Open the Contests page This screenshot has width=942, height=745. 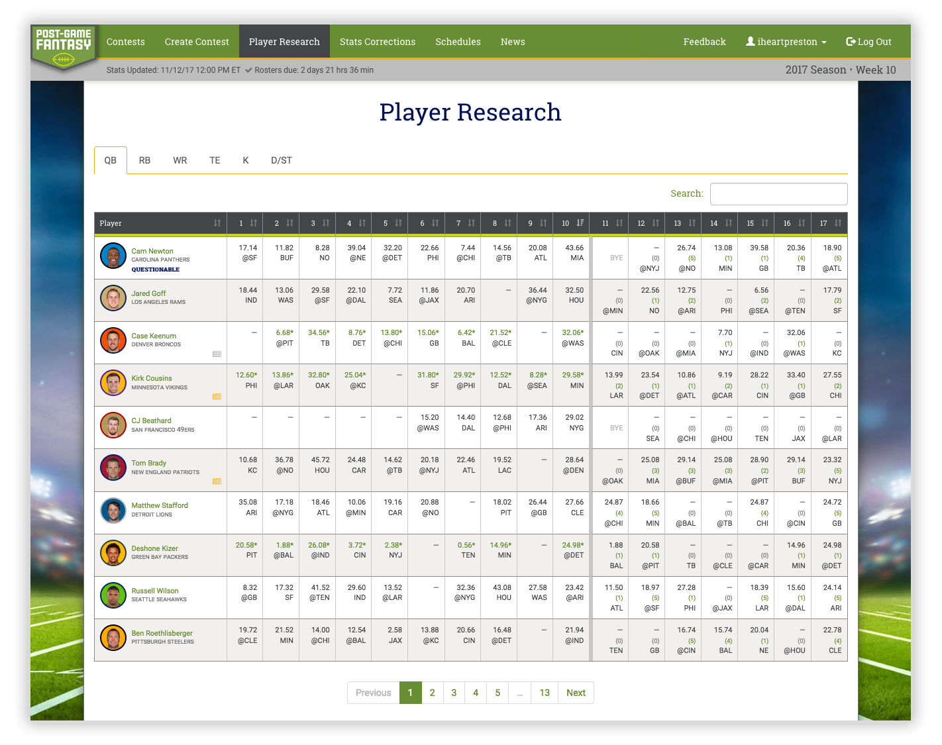click(126, 42)
